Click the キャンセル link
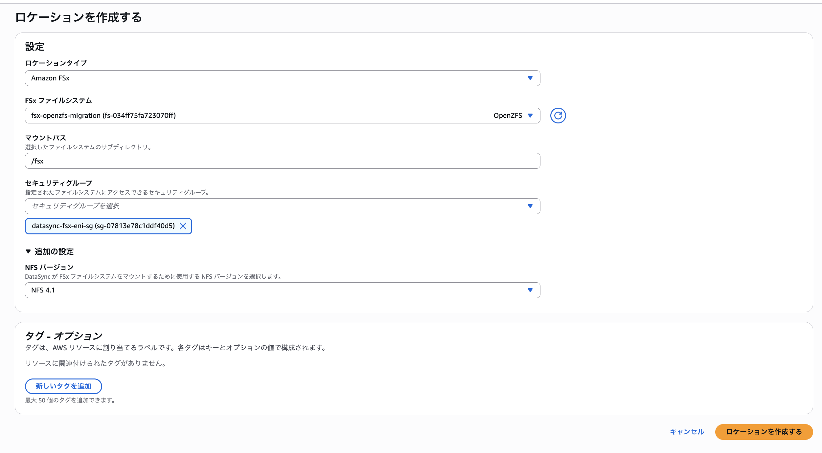822x453 pixels. (687, 432)
